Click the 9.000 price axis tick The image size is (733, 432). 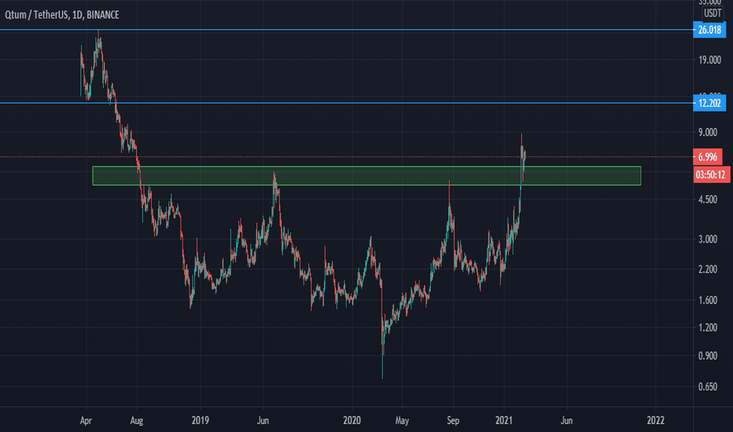(708, 133)
